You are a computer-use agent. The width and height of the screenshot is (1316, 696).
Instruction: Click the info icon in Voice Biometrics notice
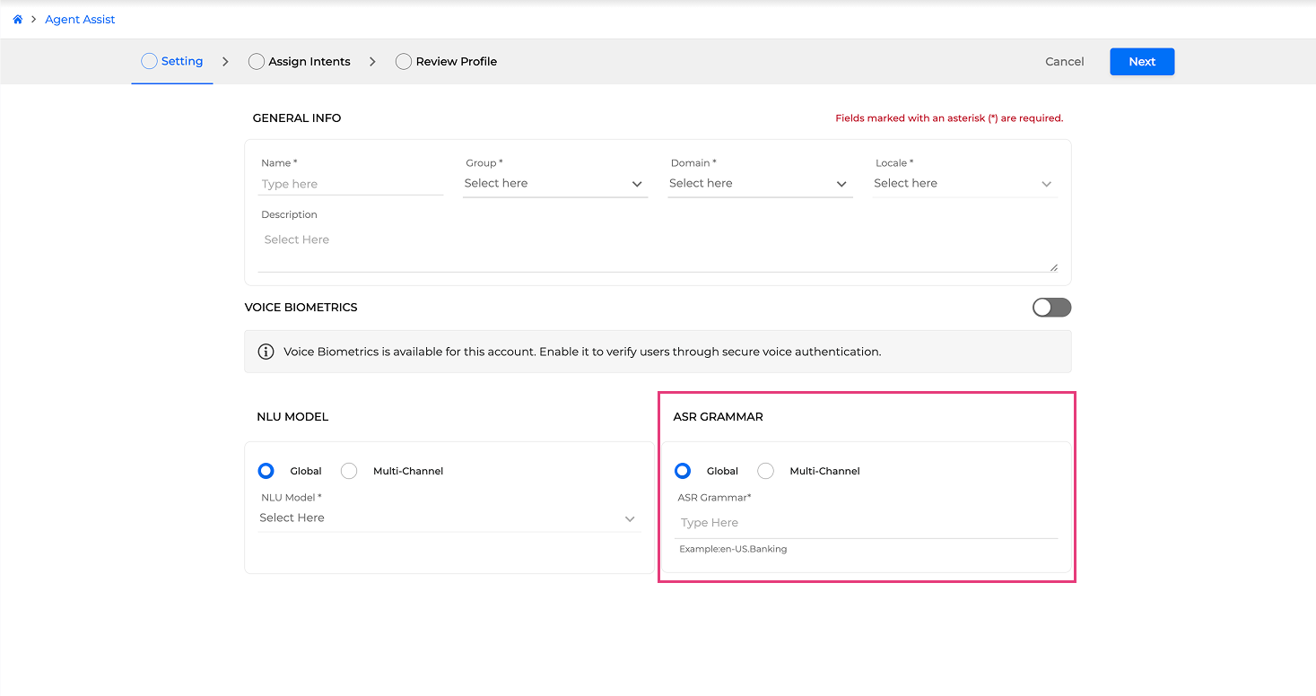point(266,352)
